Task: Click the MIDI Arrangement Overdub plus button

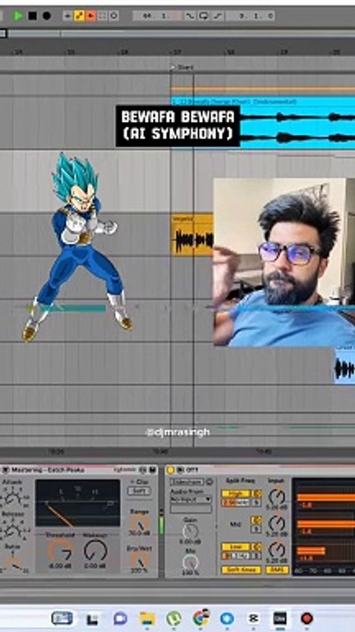Action: [x=67, y=16]
